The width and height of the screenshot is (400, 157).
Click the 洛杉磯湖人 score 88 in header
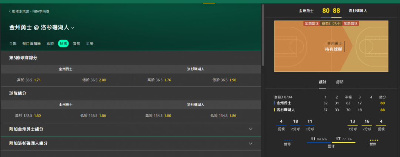pos(336,11)
